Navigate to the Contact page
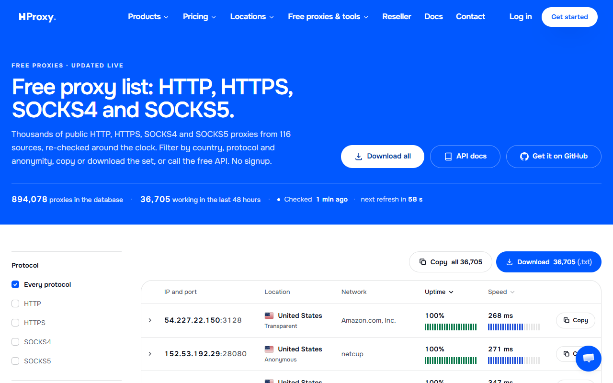Viewport: 613px width, 383px height. coord(470,17)
